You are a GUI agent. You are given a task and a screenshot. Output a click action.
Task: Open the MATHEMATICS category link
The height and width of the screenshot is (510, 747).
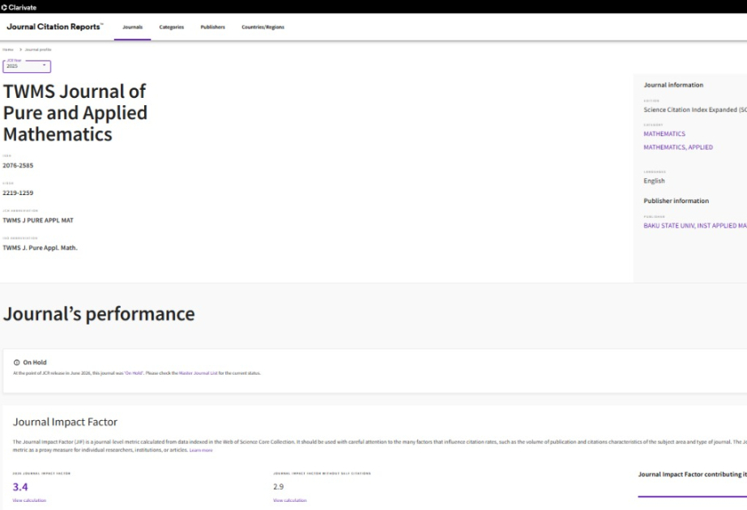664,134
